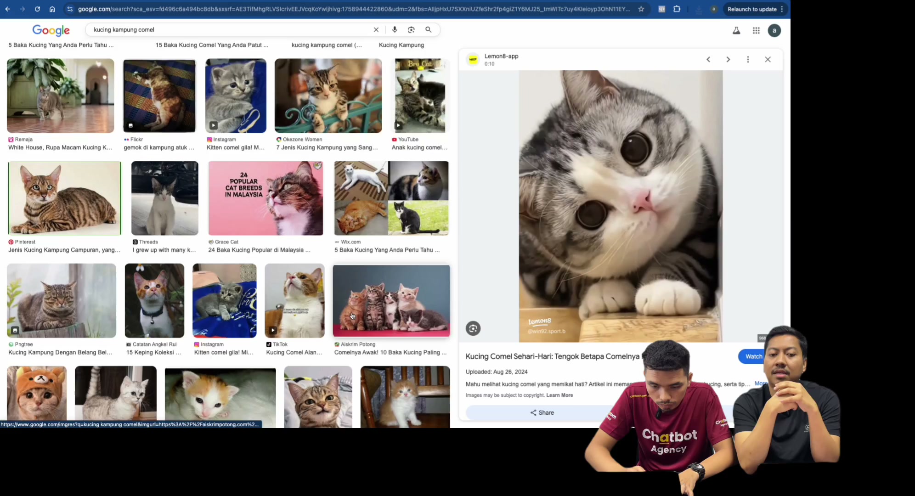Open more options menu in preview panel

pyautogui.click(x=748, y=60)
